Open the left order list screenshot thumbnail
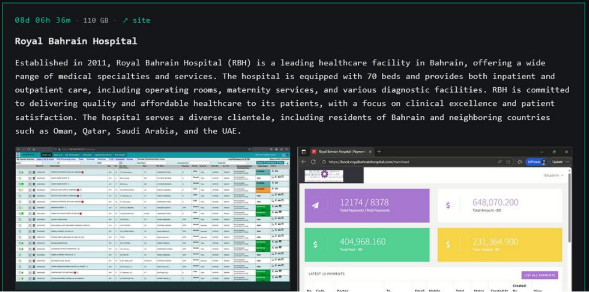The width and height of the screenshot is (589, 292). tap(152, 219)
